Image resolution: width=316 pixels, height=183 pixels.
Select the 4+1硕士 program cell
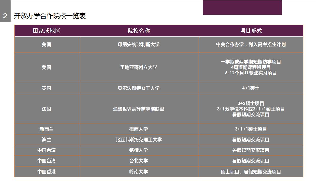pos(251,88)
